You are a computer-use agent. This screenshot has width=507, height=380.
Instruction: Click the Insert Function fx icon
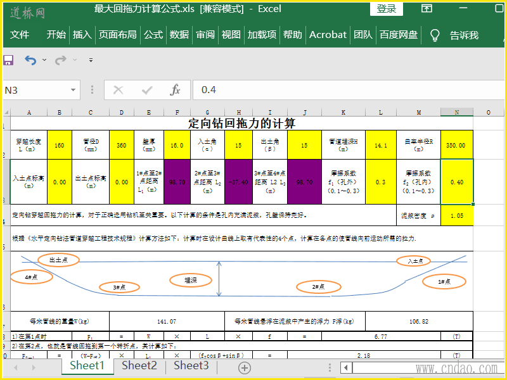[176, 90]
